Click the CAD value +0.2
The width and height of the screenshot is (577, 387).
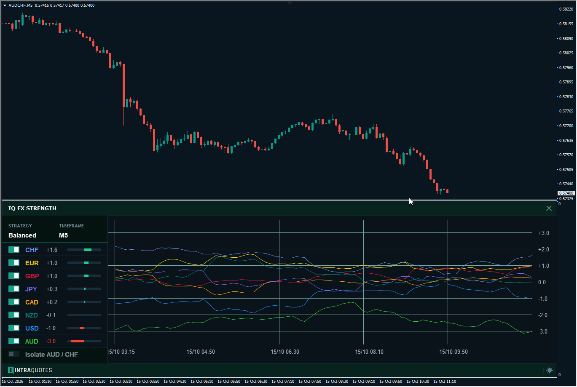52,302
